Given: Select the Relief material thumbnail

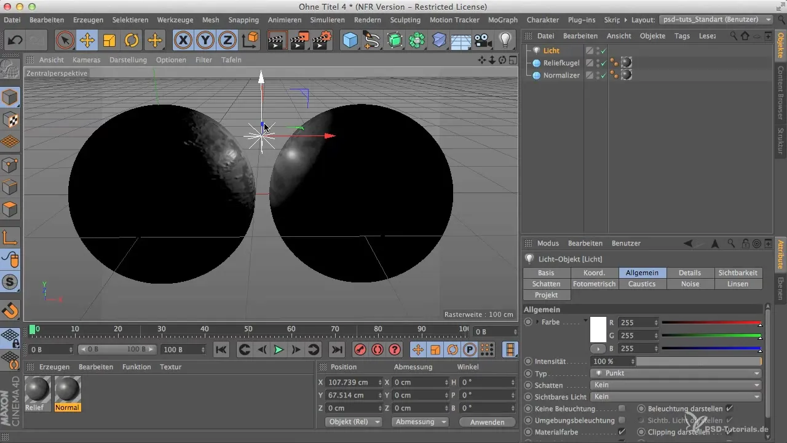Looking at the screenshot, I should [x=38, y=389].
